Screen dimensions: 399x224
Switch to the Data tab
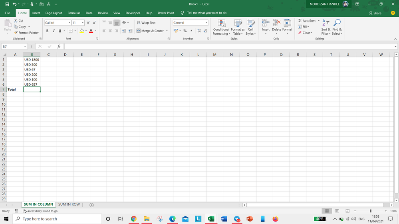tap(89, 13)
